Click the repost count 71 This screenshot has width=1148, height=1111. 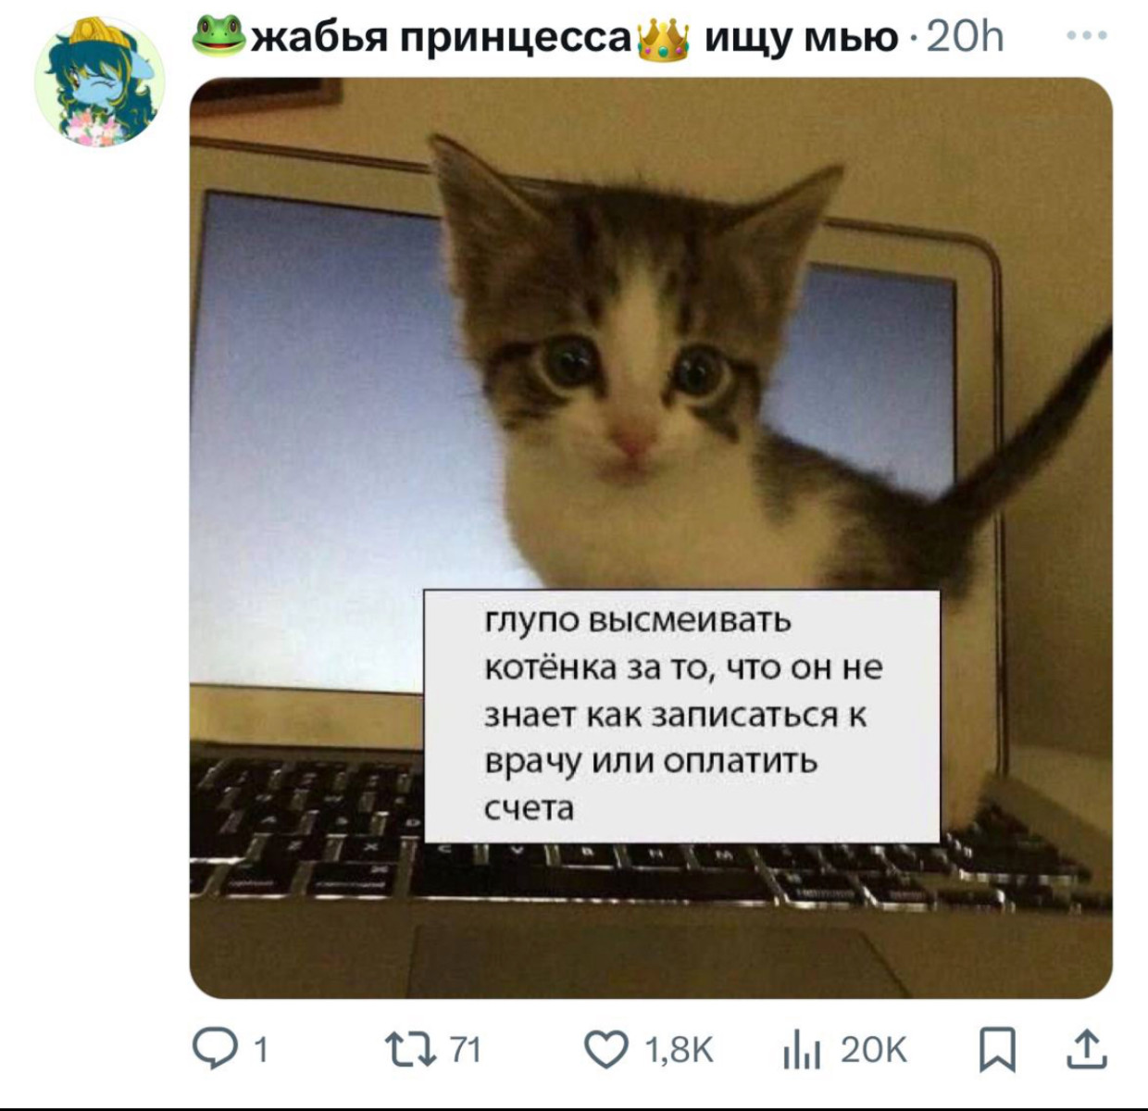click(465, 1050)
